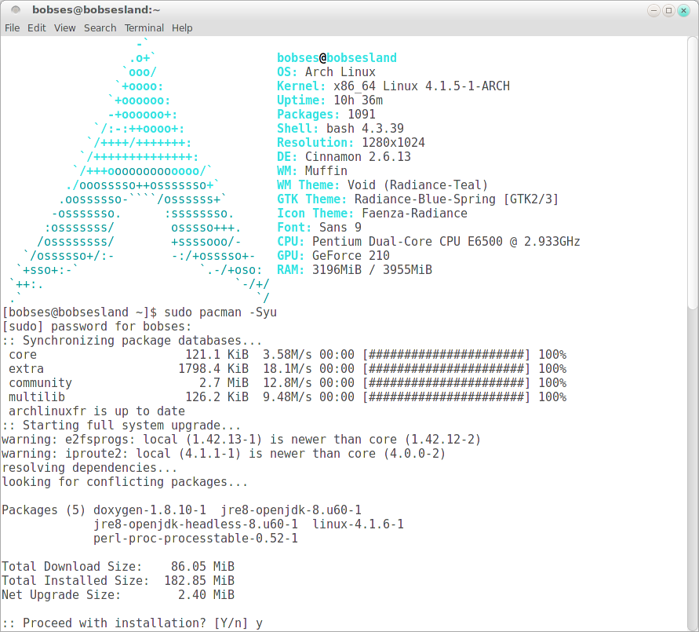This screenshot has height=632, width=699.
Task: Click the 'Resolution: 1280x1024' line
Action: click(351, 143)
